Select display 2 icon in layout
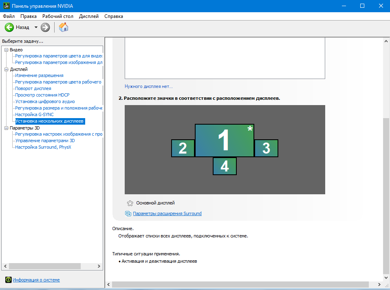The height and width of the screenshot is (290, 390). pos(183,148)
